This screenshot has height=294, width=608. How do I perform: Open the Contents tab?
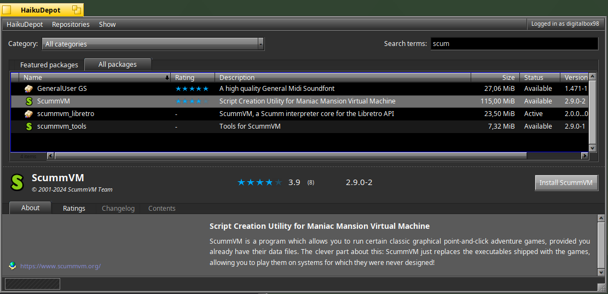pyautogui.click(x=161, y=209)
